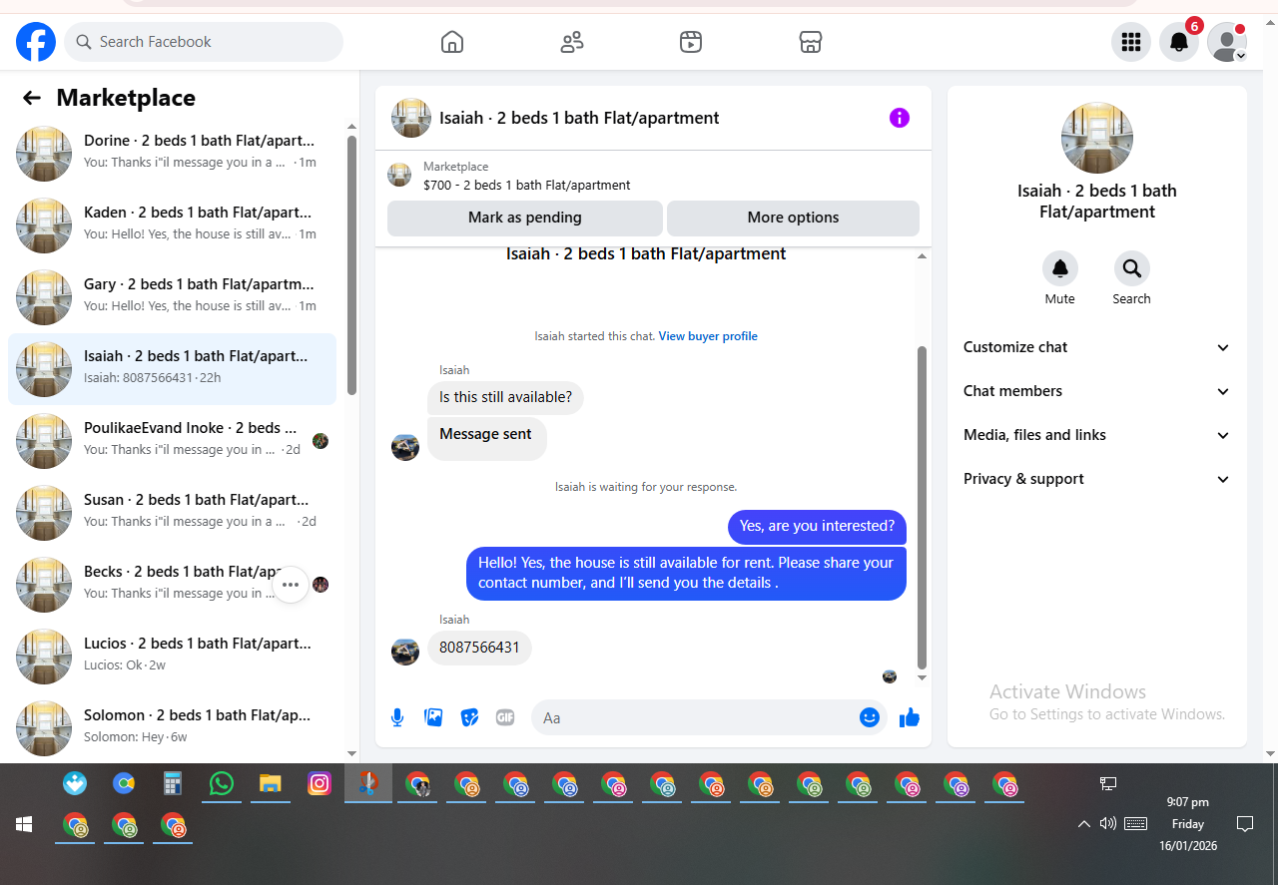Viewport: 1278px width, 885px height.
Task: Open the Facebook menu grid icon
Action: 1131,42
